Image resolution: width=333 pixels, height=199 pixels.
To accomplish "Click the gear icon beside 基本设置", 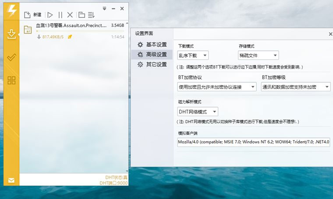I will click(140, 45).
